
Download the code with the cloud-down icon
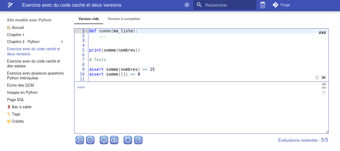[104, 140]
